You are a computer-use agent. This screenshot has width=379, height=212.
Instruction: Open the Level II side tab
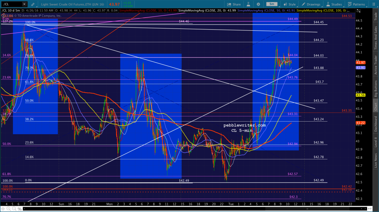376,142
